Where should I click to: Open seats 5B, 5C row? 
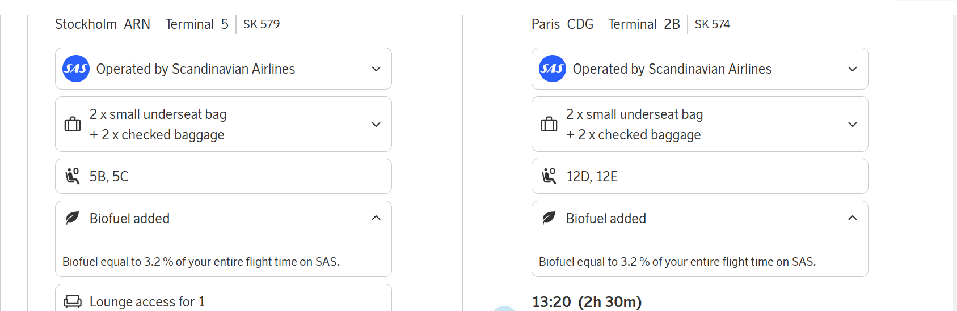[223, 176]
